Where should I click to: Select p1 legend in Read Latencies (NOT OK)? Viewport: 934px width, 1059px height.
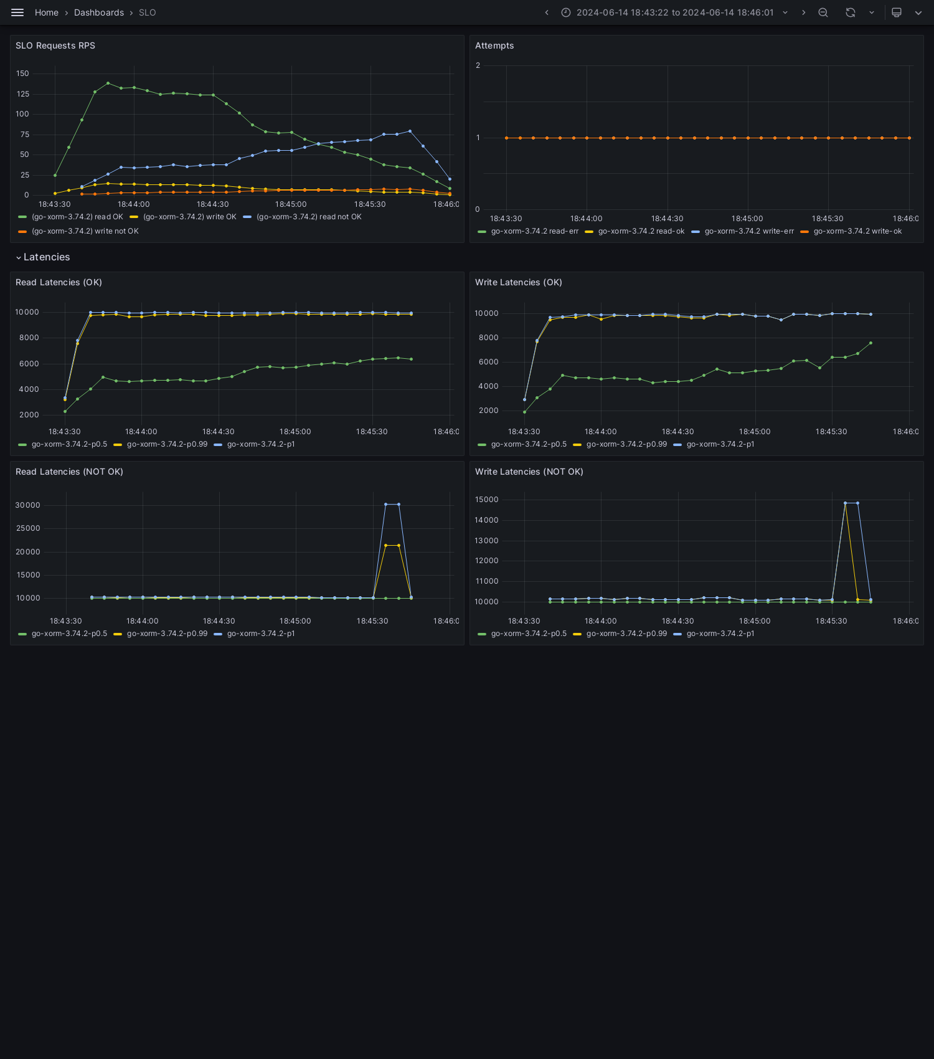tap(261, 634)
